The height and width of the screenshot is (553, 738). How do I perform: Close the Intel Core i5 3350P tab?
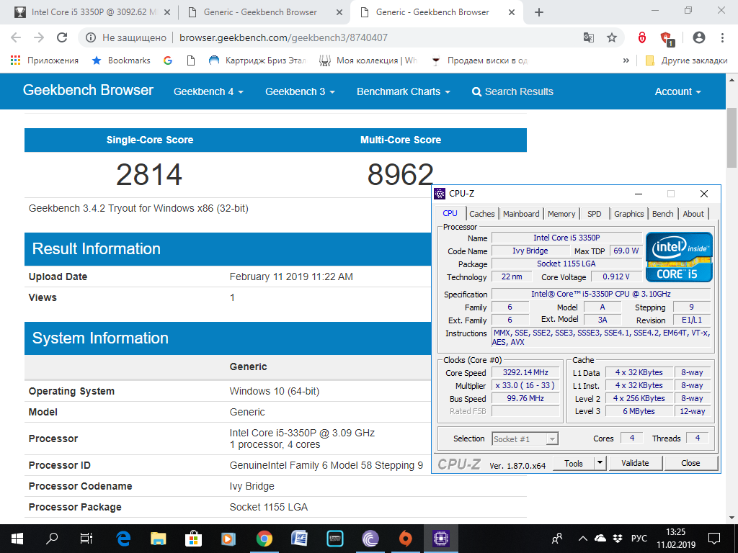tap(166, 13)
